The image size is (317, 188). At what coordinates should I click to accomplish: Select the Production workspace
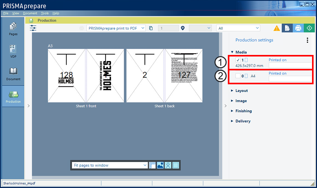(13, 97)
